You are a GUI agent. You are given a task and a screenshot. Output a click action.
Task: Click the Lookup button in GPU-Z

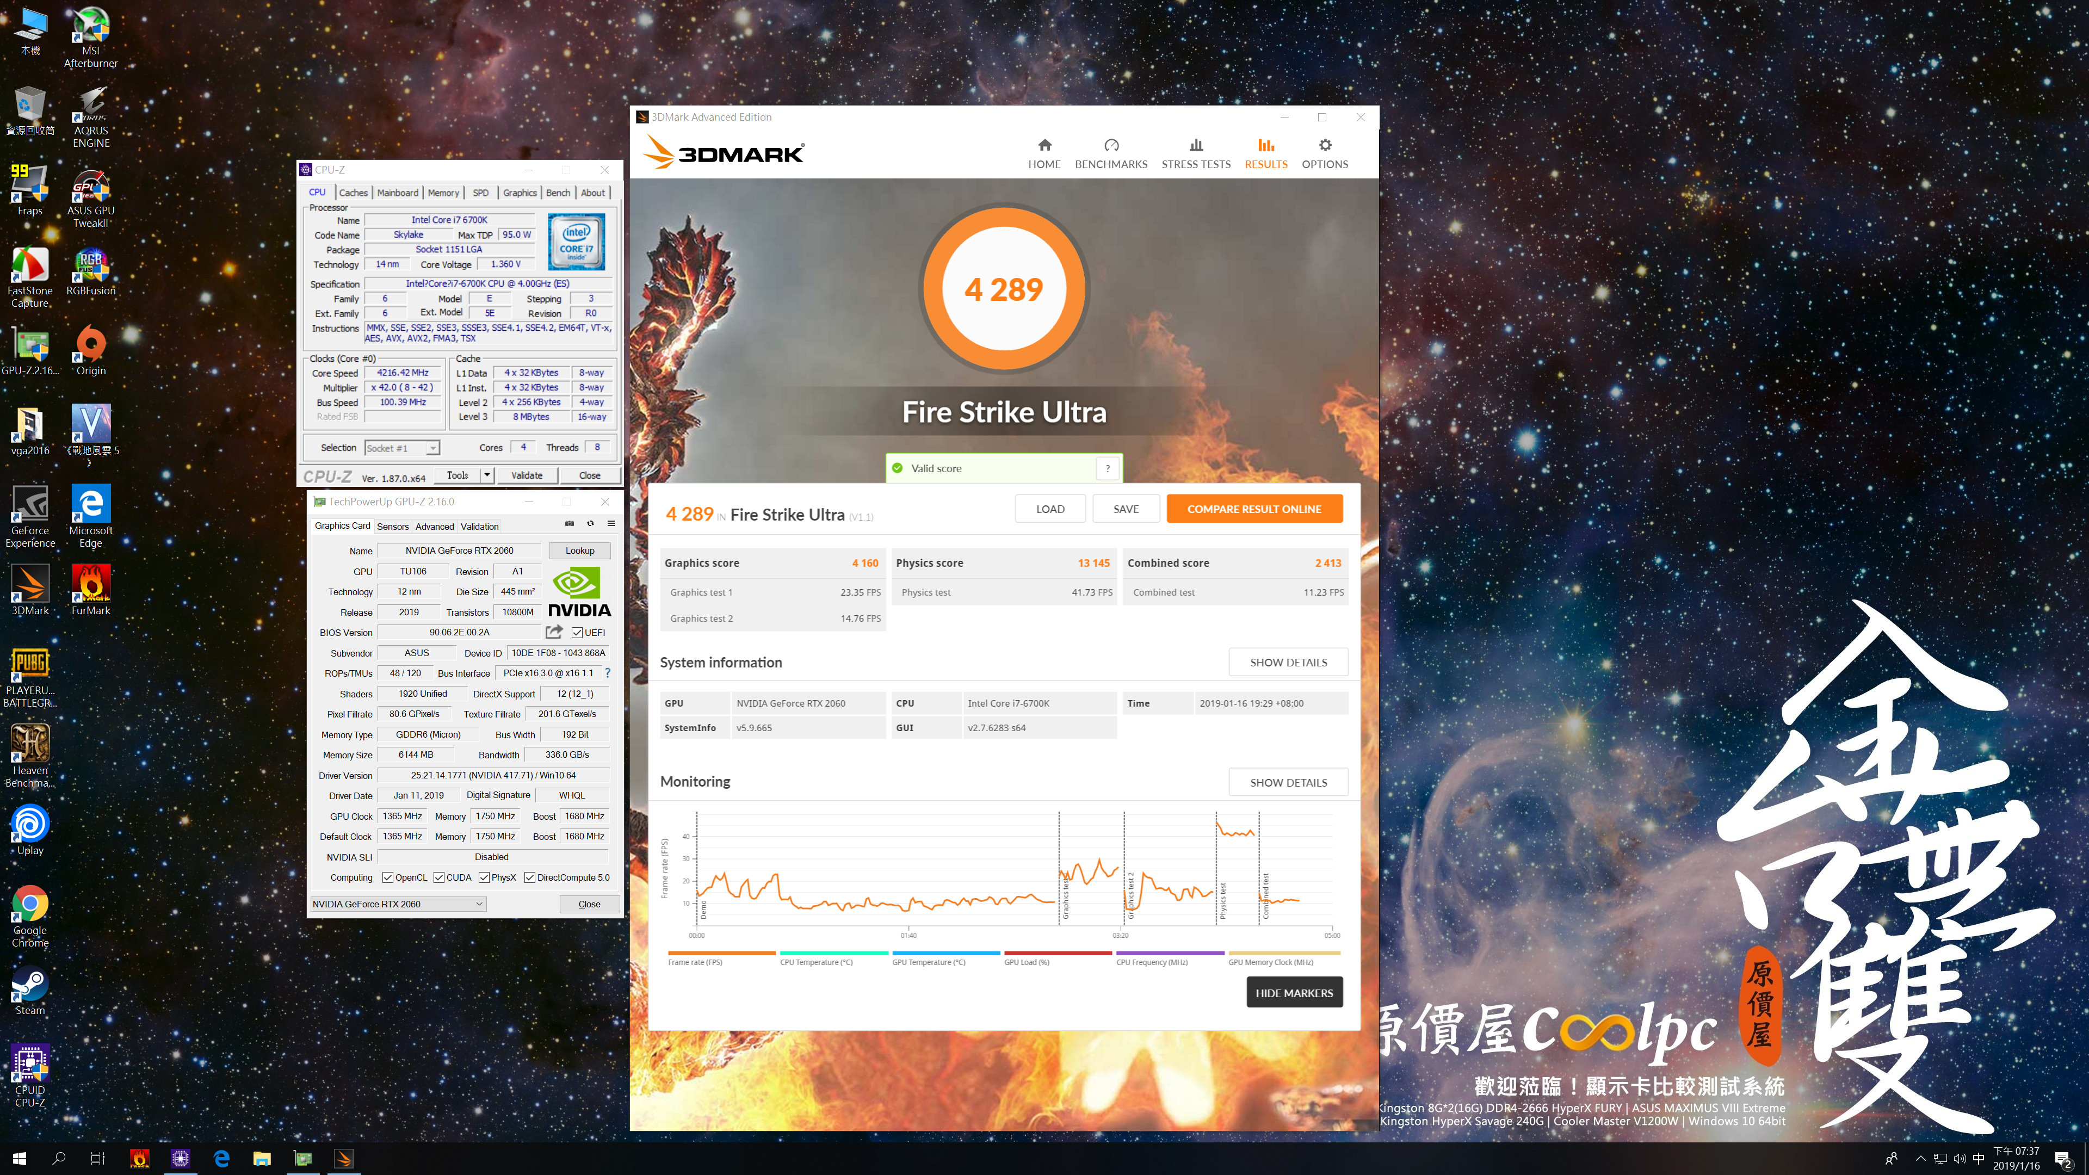tap(579, 550)
